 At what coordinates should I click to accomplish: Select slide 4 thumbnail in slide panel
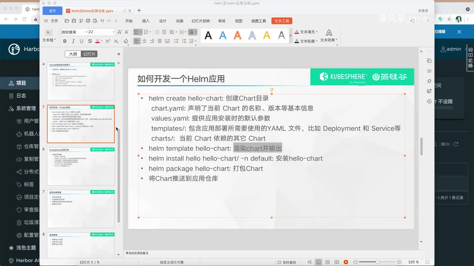click(x=81, y=81)
